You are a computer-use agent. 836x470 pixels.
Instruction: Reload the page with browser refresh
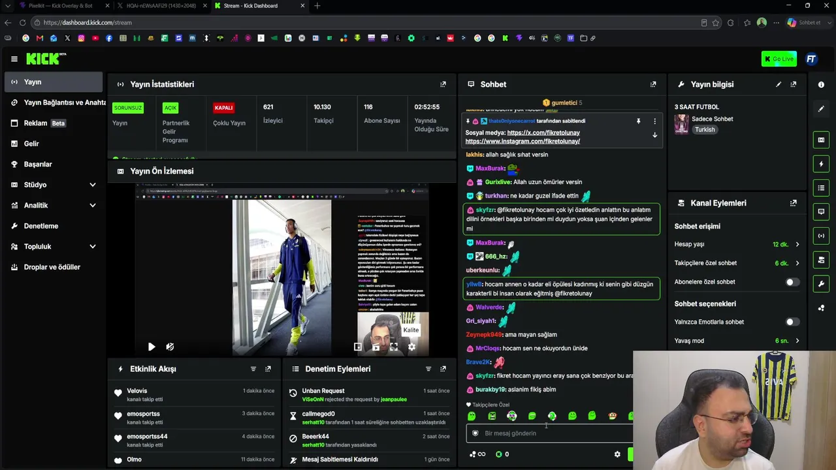22,22
